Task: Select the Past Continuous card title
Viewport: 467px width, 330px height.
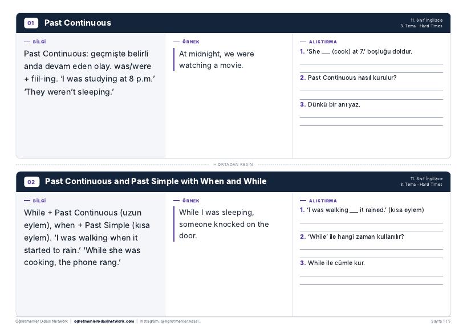Action: coord(78,23)
